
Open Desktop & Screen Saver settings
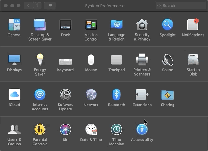pos(40,25)
